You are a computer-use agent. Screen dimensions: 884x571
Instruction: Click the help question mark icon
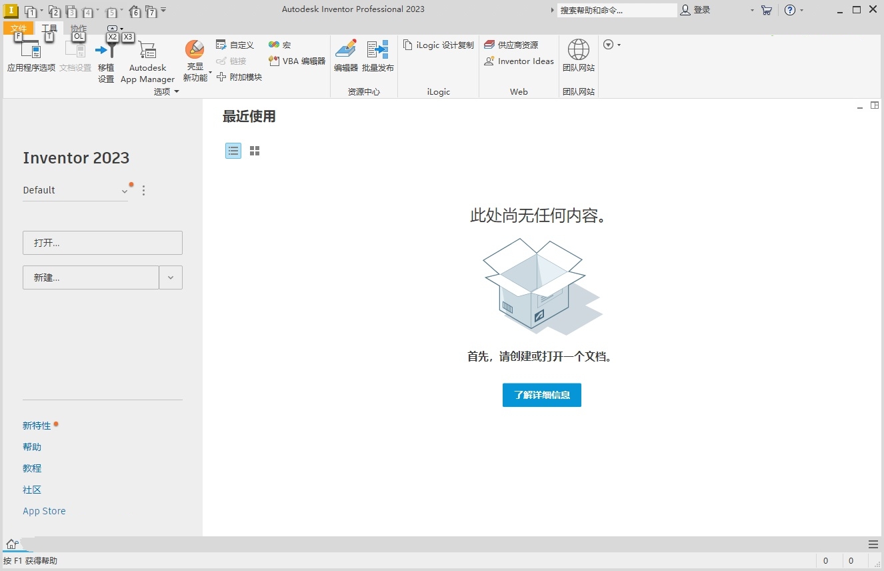[790, 10]
